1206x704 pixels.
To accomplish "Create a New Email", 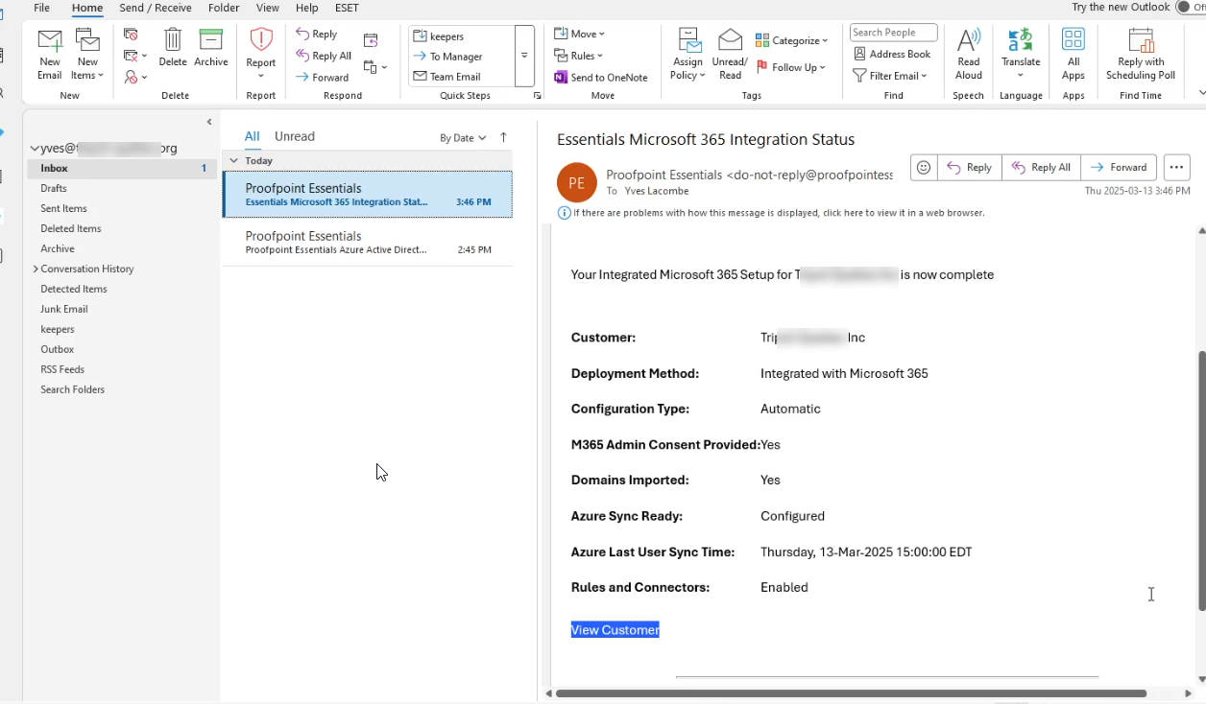I will point(49,55).
